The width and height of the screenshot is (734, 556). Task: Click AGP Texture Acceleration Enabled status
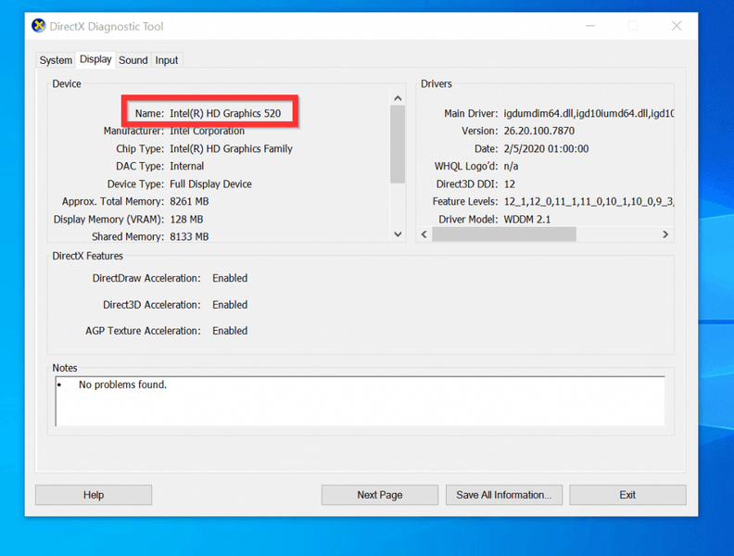click(x=230, y=331)
